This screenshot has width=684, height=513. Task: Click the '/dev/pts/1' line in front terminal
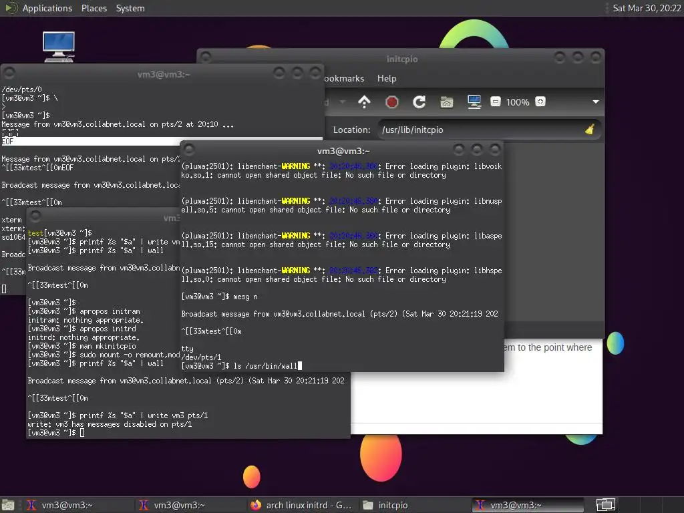click(x=201, y=357)
